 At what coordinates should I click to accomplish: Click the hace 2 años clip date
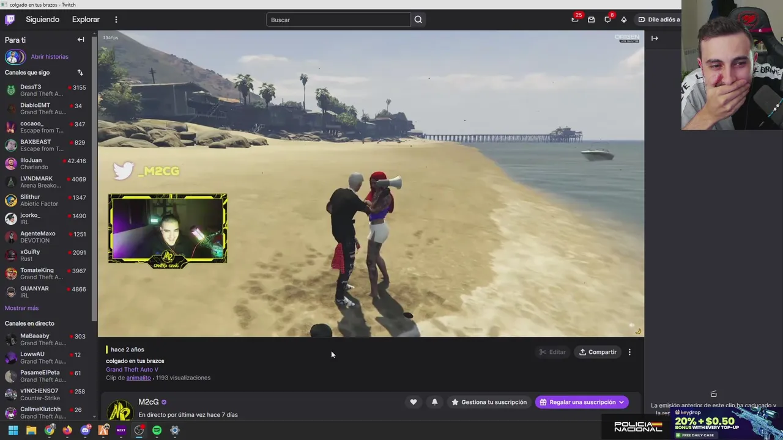point(127,350)
